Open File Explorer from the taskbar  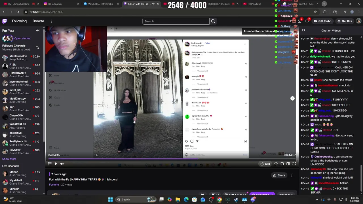(x=178, y=199)
